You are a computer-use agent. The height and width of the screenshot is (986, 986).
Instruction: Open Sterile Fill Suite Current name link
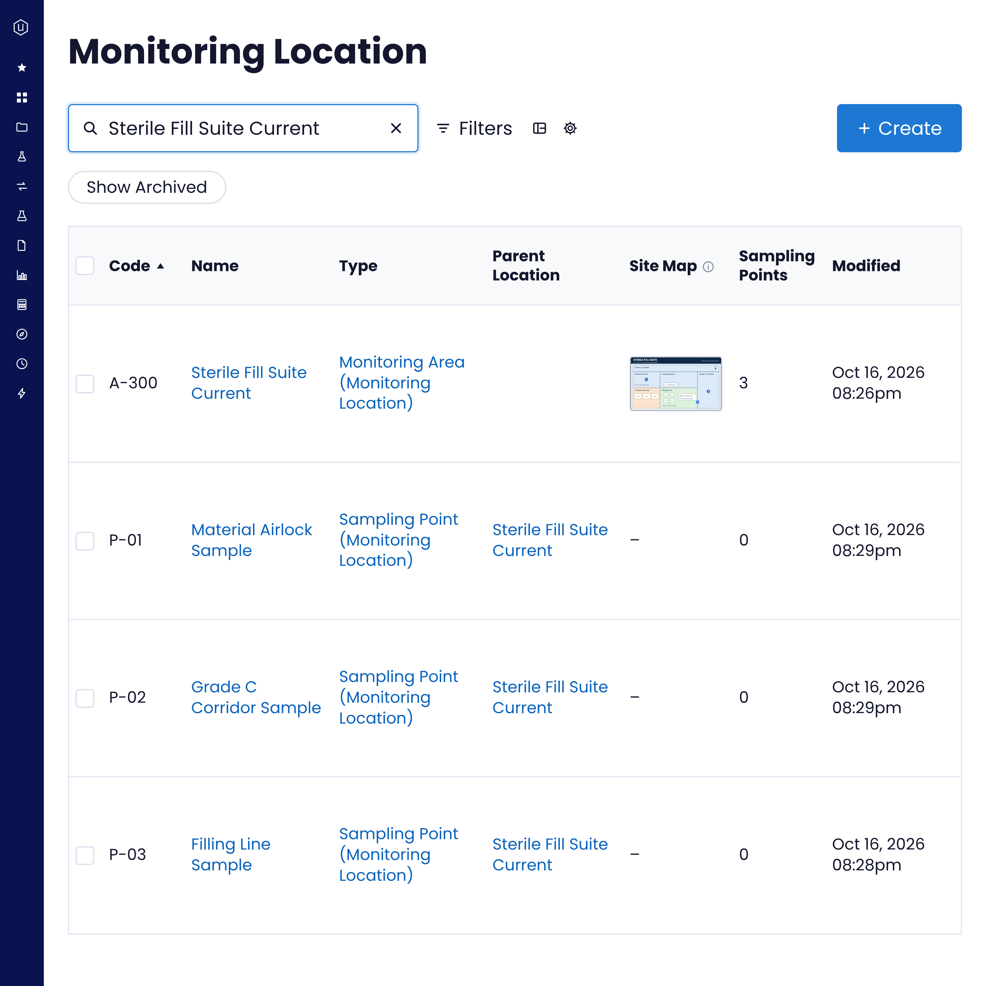pyautogui.click(x=248, y=383)
